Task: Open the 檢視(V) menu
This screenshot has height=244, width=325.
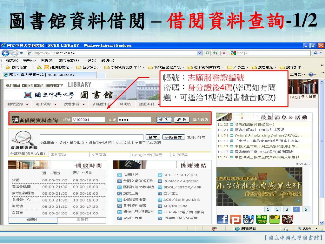Action: click(x=47, y=60)
